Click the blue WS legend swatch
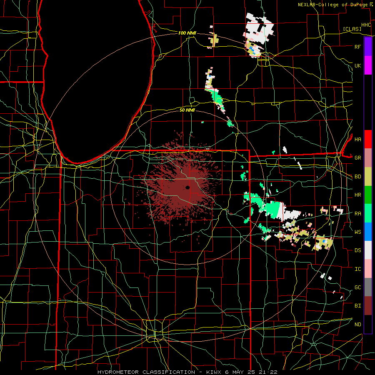375x375 pixels. (368, 232)
